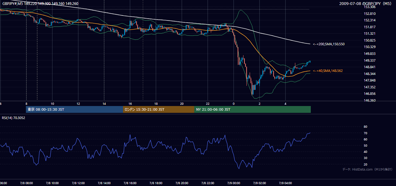Click price axis value 148.344

(x=370, y=74)
